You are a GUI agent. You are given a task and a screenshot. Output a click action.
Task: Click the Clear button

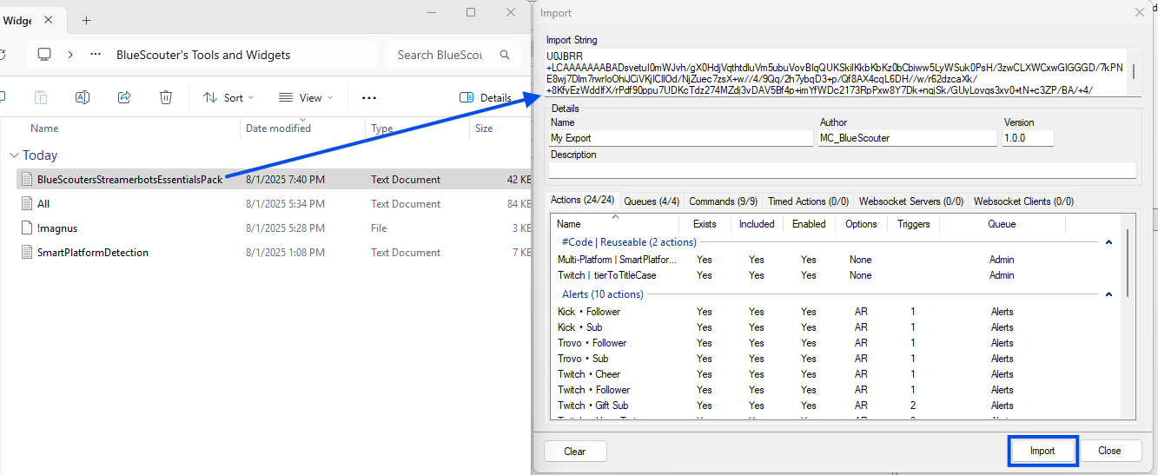575,452
